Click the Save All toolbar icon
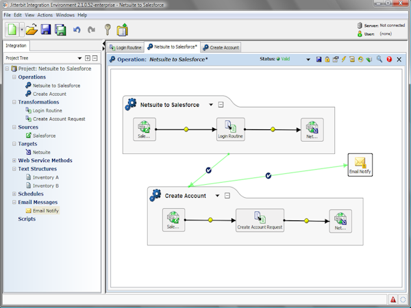 [x=60, y=30]
